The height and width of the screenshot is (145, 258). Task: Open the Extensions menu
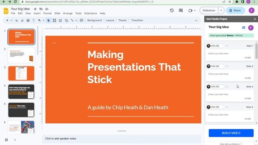90,13
